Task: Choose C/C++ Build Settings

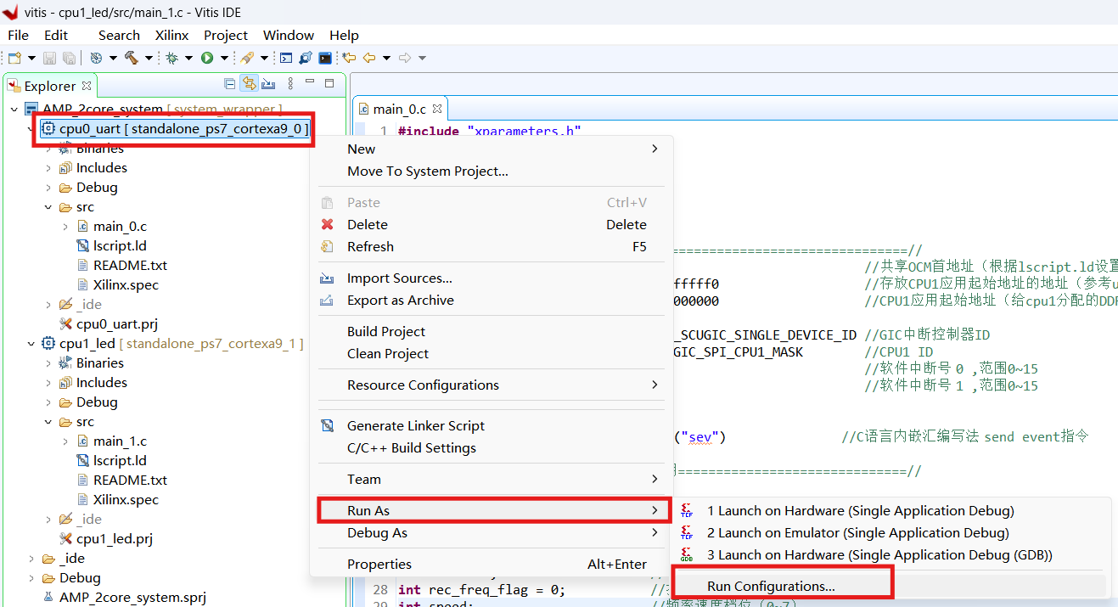Action: pos(492,448)
